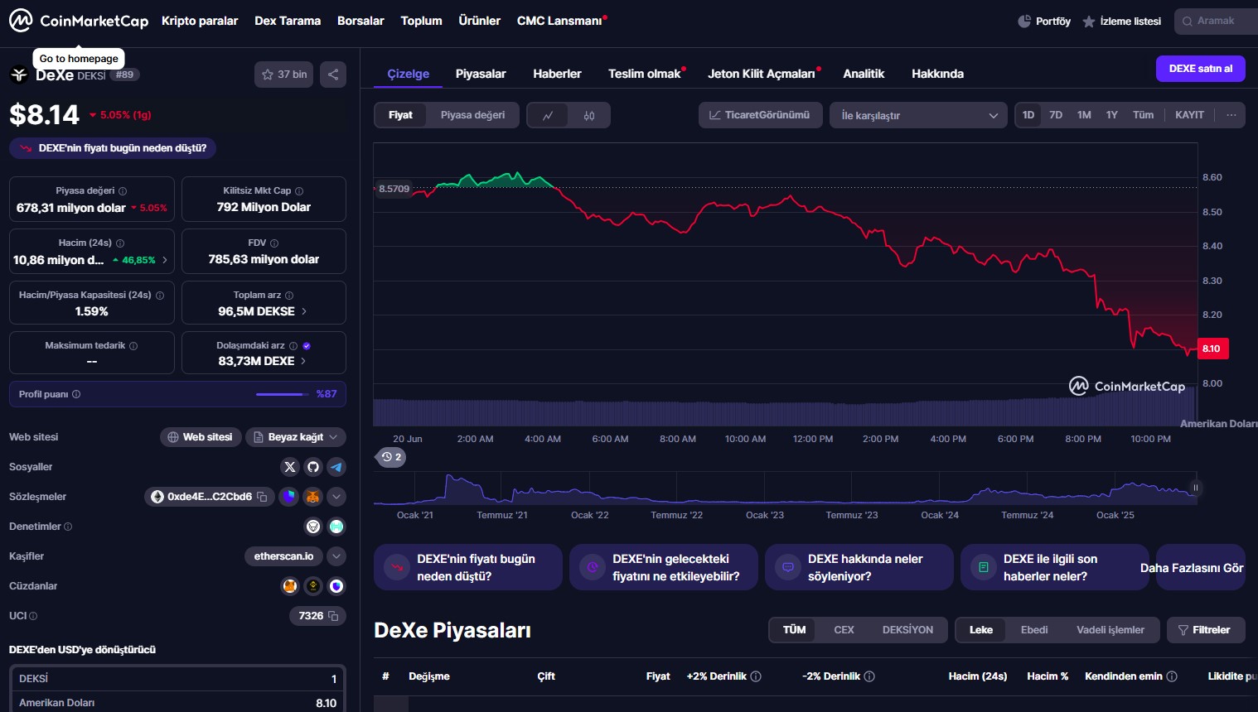Open the İzleme listesi link
This screenshot has width=1258, height=712.
1121,21
